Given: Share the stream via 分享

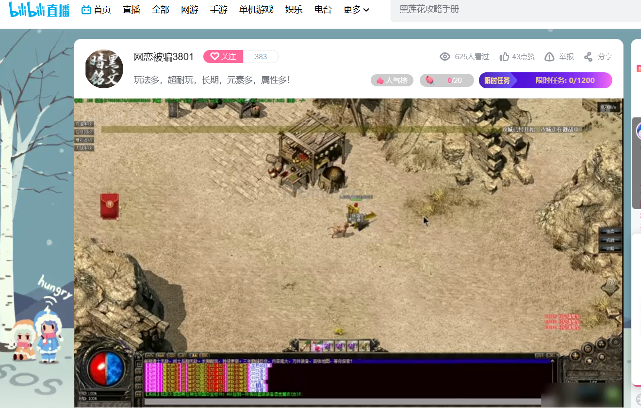Looking at the screenshot, I should [x=598, y=57].
